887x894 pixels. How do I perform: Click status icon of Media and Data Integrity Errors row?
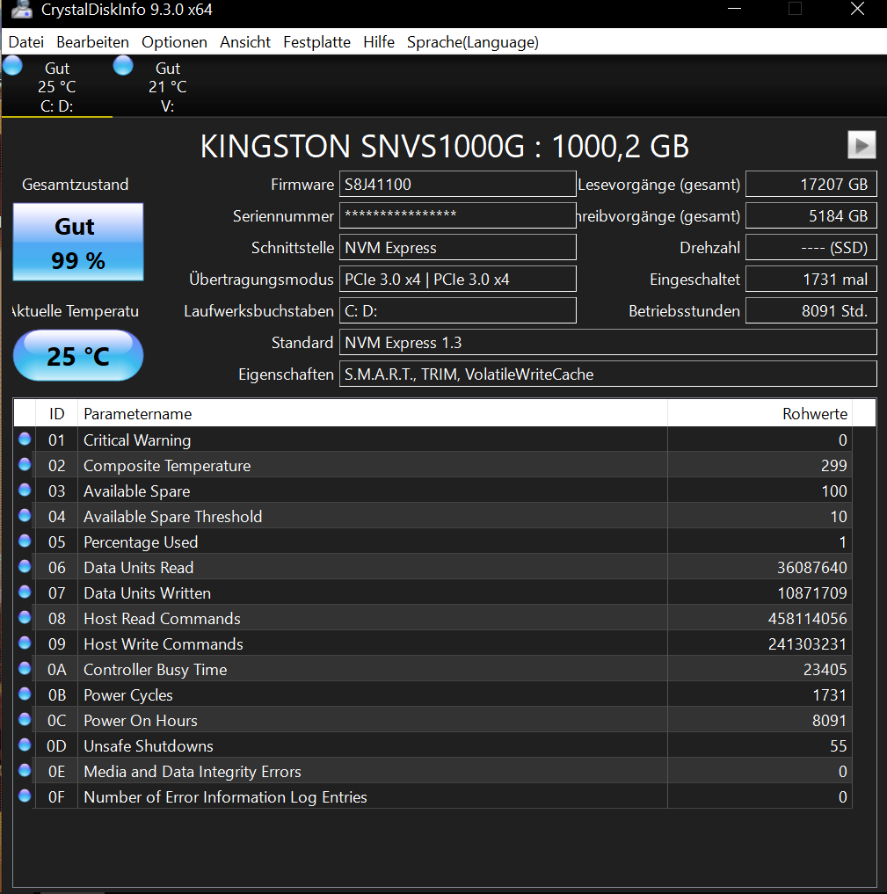pyautogui.click(x=25, y=770)
